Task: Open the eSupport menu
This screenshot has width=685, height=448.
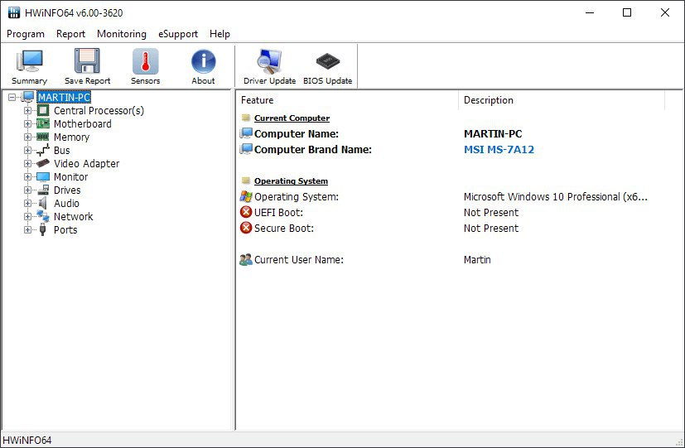Action: [x=178, y=34]
